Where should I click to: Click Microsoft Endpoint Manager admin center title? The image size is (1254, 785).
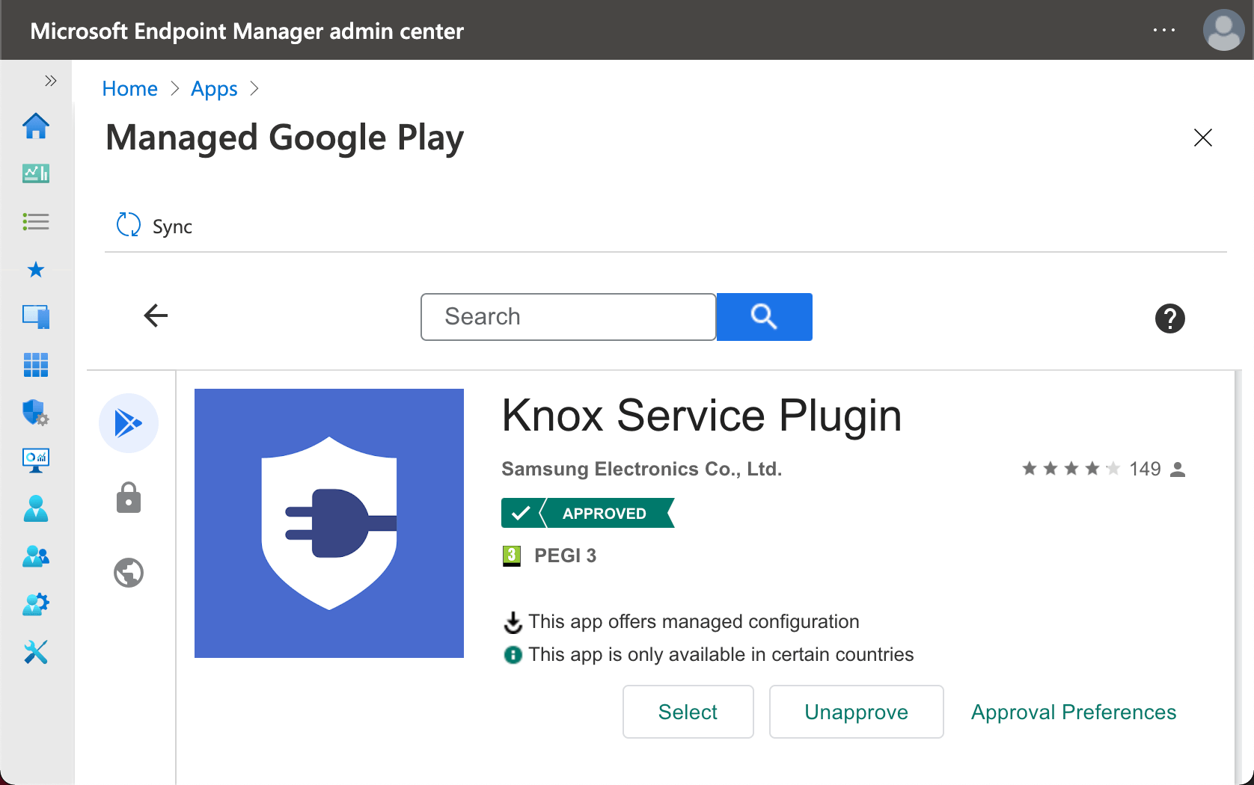coord(247,31)
